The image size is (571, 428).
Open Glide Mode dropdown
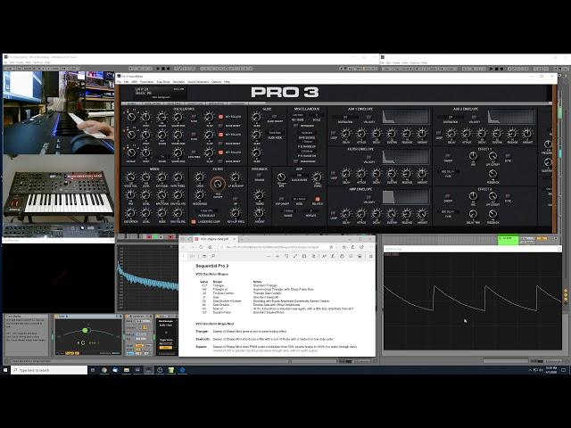click(275, 133)
